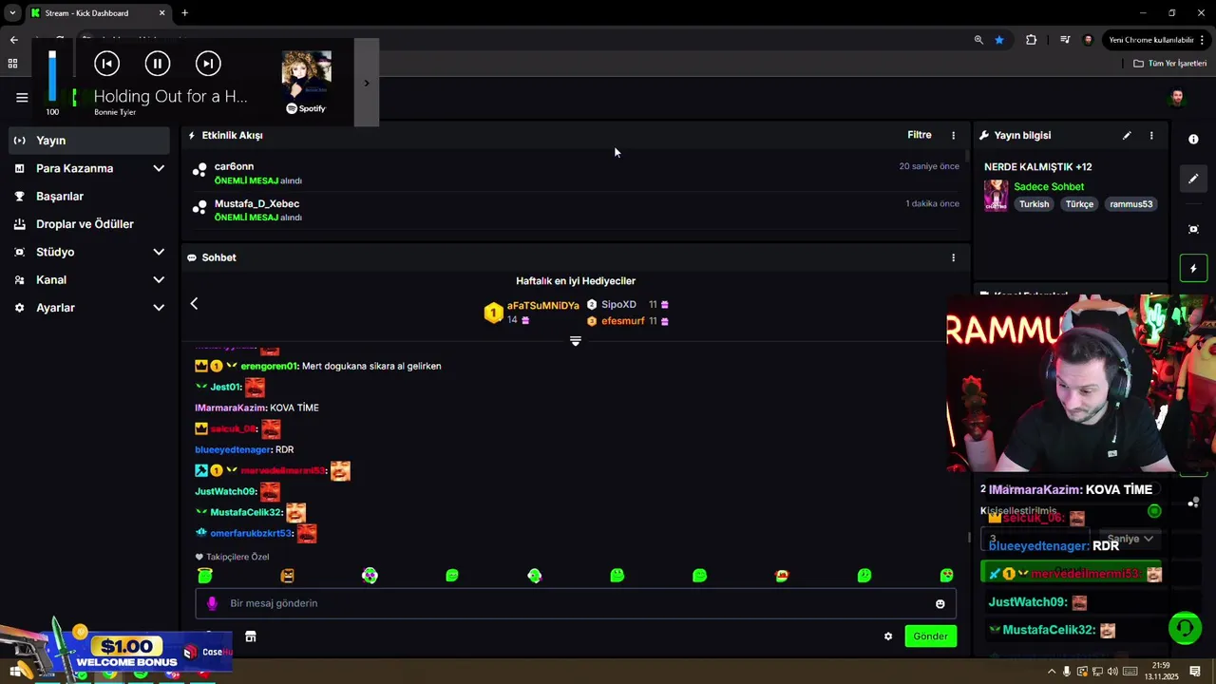Image resolution: width=1216 pixels, height=684 pixels.
Task: Open the emoji picker in chat input
Action: (x=940, y=604)
